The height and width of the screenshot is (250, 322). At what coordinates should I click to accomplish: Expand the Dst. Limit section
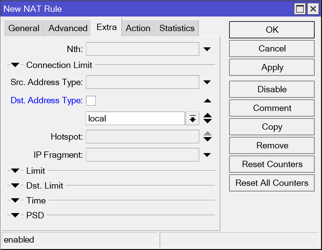15,186
